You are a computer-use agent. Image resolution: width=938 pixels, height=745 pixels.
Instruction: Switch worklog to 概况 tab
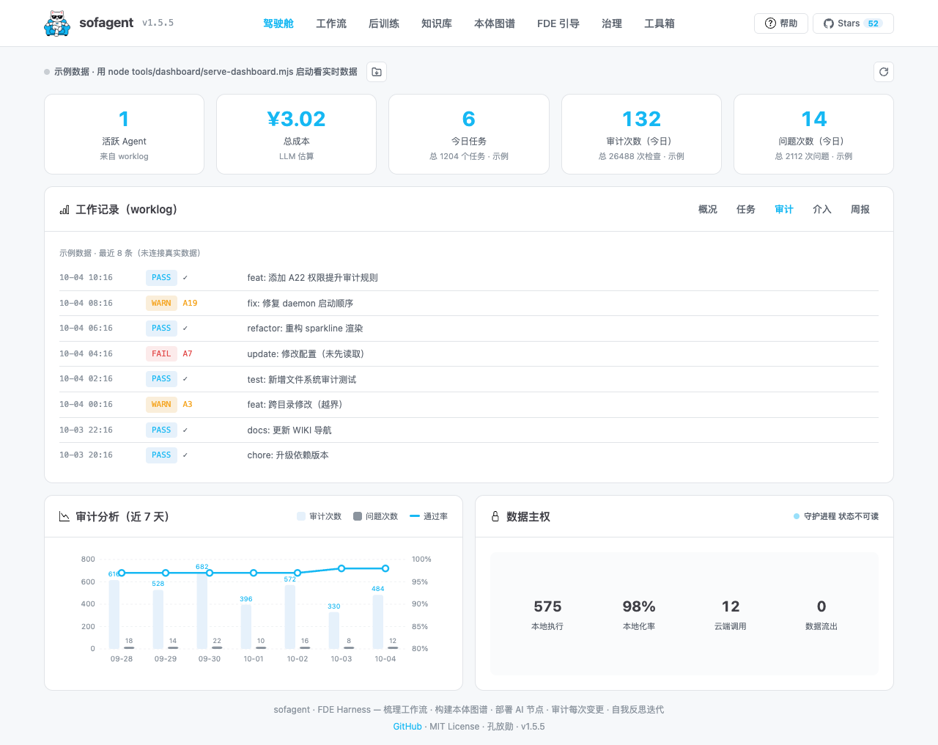tap(708, 210)
